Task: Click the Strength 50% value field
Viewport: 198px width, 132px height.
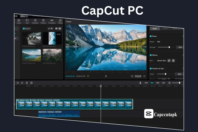Action: 180,47
